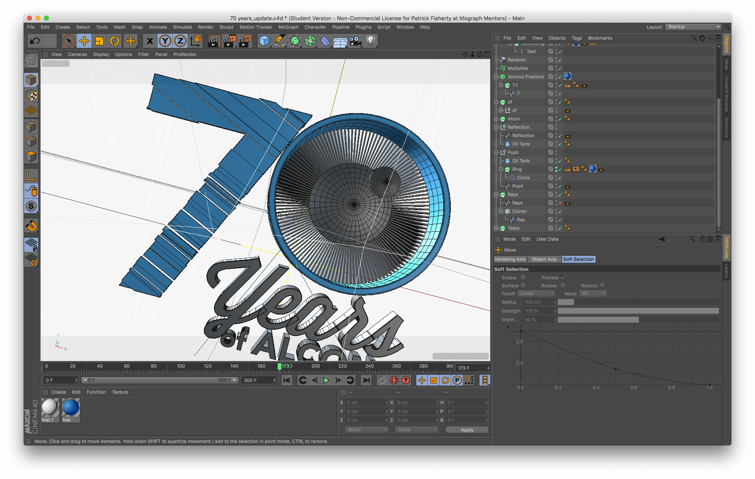
Task: Switch to Texture mode in left sidebar
Action: coord(31,95)
